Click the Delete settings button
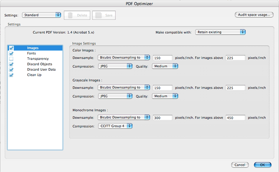This screenshot has height=172, width=279. [77, 15]
